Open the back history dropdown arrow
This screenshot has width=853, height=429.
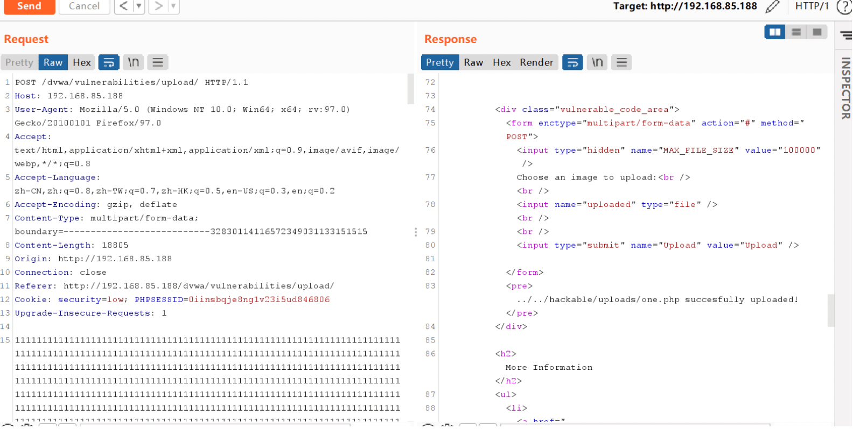click(139, 6)
